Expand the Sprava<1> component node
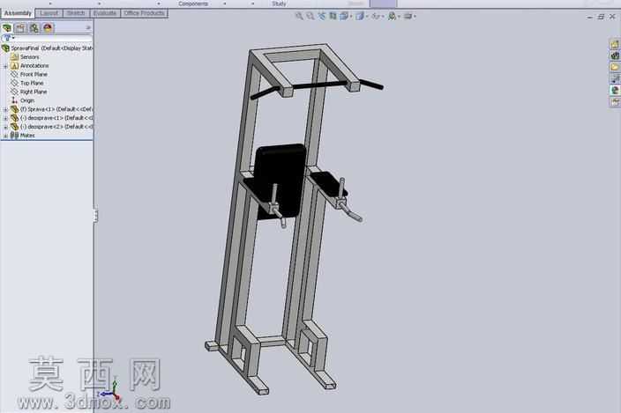This screenshot has height=413, width=621. pos(5,109)
